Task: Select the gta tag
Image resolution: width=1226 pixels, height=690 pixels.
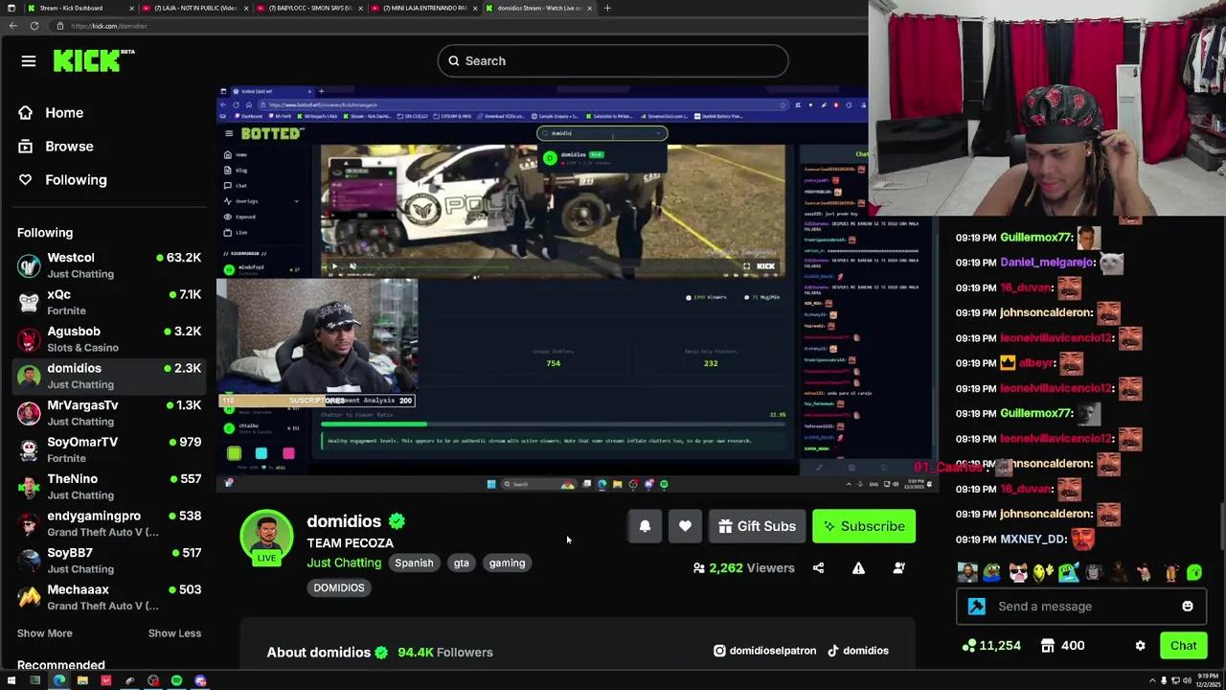Action: coord(461,563)
